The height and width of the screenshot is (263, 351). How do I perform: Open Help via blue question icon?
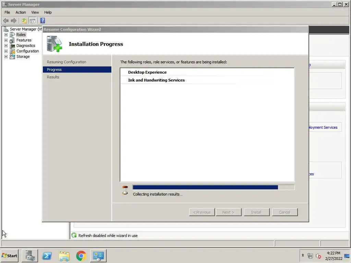pyautogui.click(x=43, y=21)
